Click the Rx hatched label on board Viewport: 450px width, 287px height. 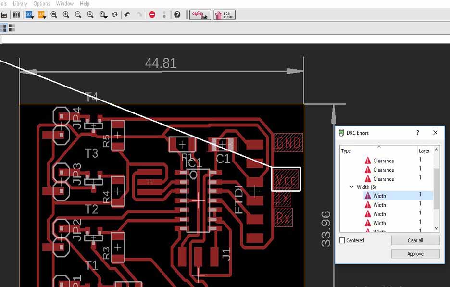(283, 218)
